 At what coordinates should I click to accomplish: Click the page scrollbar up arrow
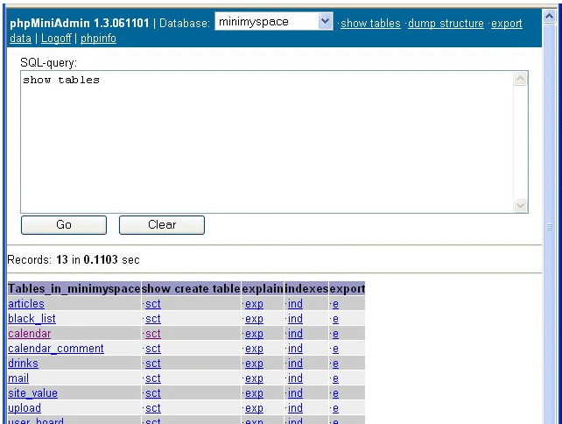click(549, 17)
